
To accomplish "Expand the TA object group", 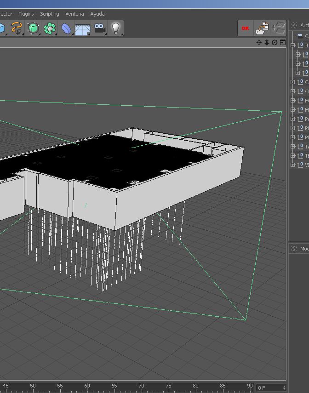I will 292,146.
